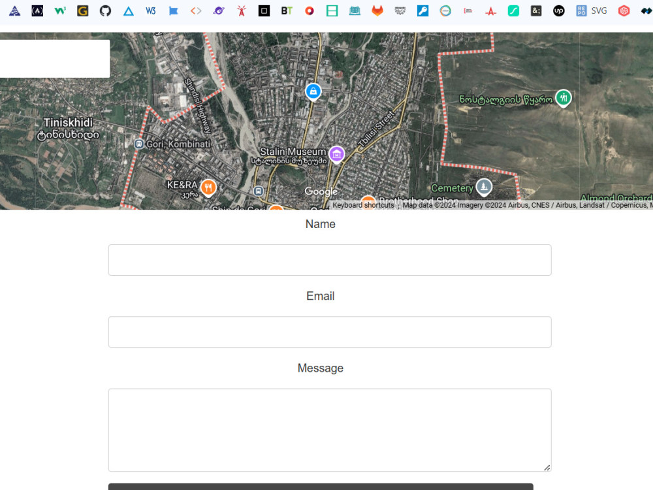Click the Tbilisi Street label on map

(376, 128)
